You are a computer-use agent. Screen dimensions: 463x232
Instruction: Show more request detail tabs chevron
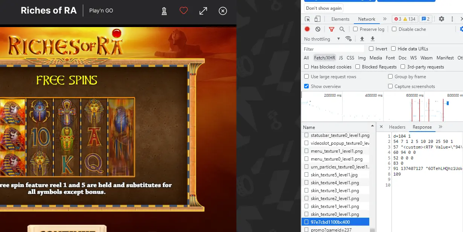point(440,127)
